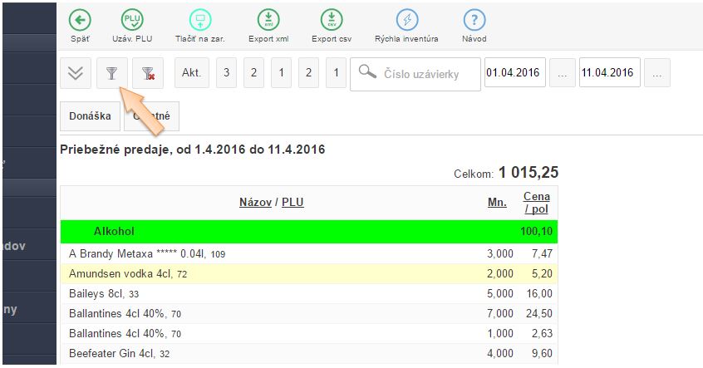Image resolution: width=703 pixels, height=368 pixels.
Task: Sort by PLU column header link
Action: [293, 202]
